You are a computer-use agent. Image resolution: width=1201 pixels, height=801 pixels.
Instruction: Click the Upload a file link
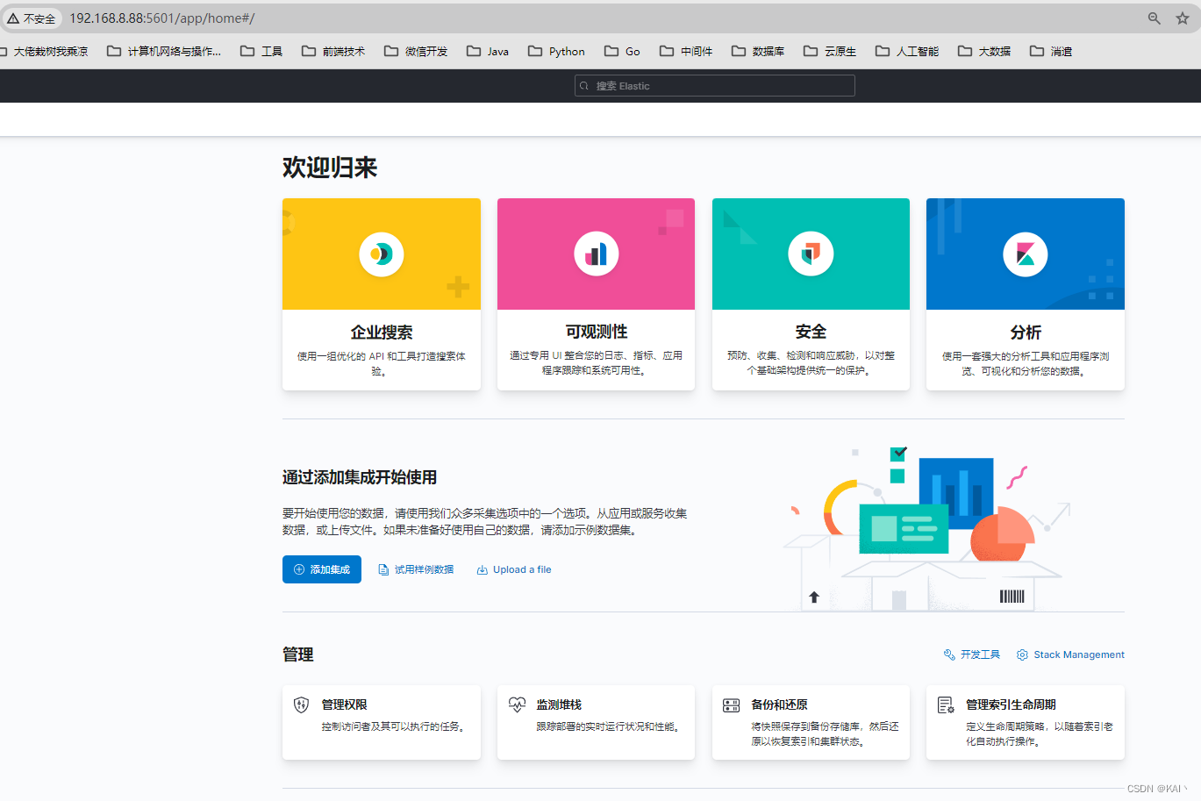point(514,569)
